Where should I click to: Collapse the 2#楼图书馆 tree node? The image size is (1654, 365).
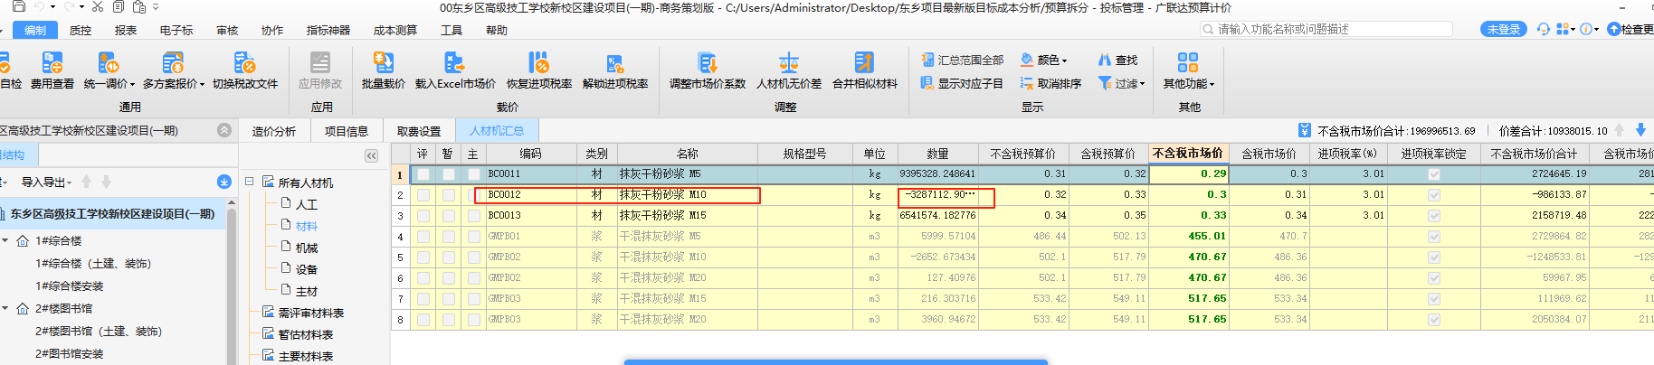(5, 308)
